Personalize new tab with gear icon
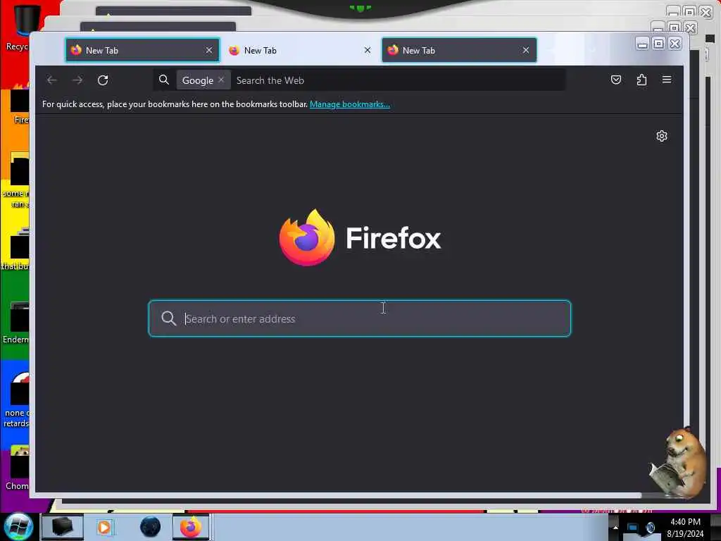This screenshot has height=541, width=721. 662,136
